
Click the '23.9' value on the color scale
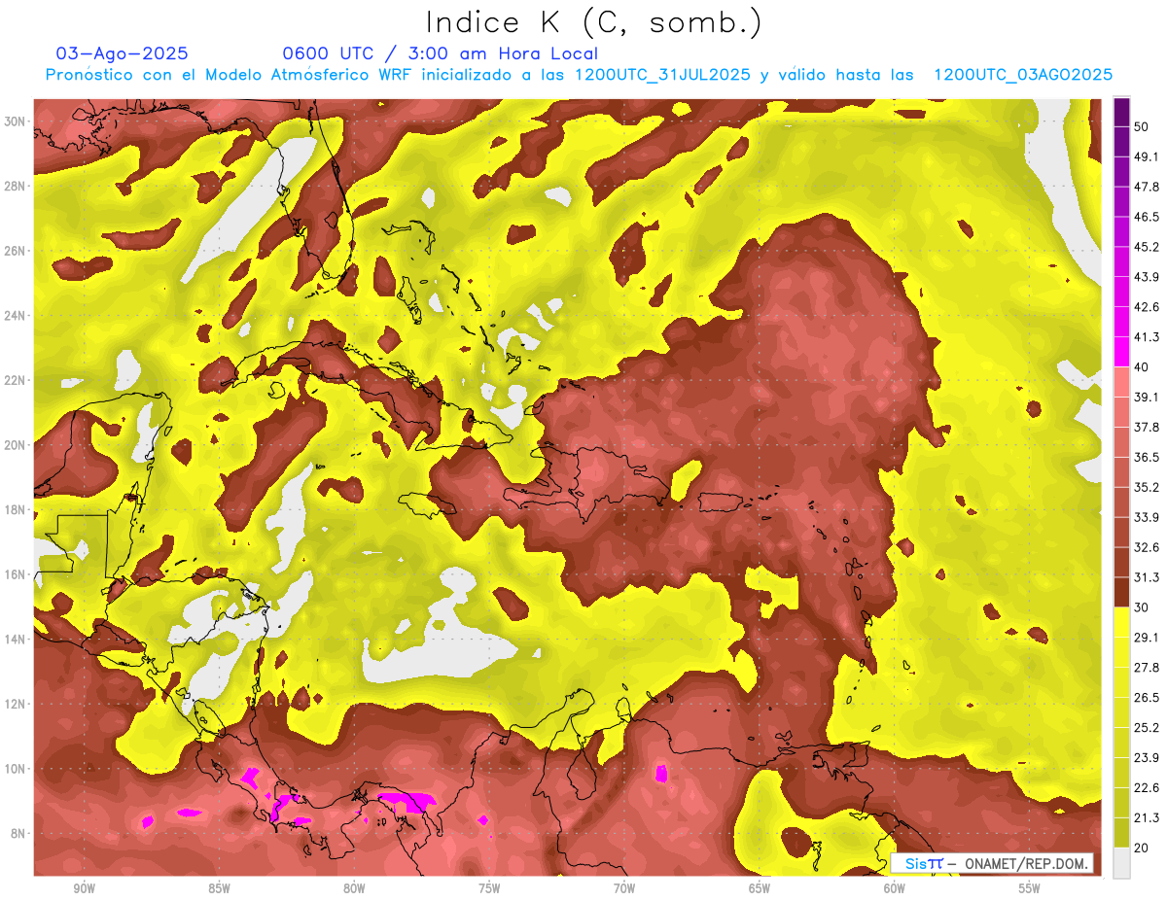tap(1146, 758)
